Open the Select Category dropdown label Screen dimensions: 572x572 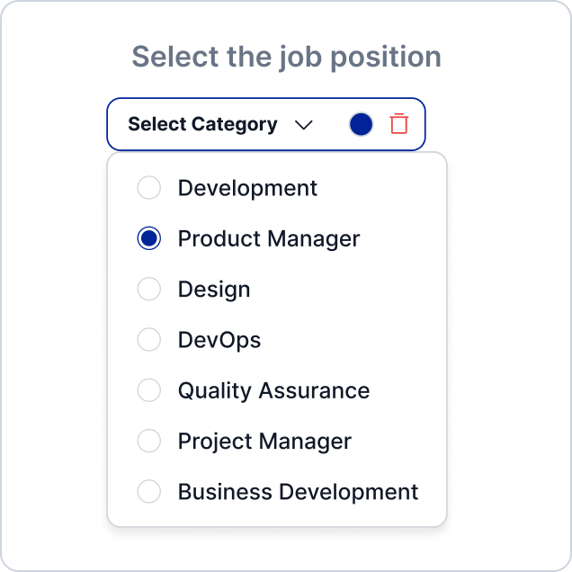(202, 124)
